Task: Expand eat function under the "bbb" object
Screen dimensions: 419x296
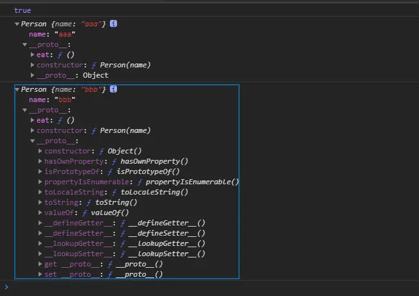Action: pos(32,120)
